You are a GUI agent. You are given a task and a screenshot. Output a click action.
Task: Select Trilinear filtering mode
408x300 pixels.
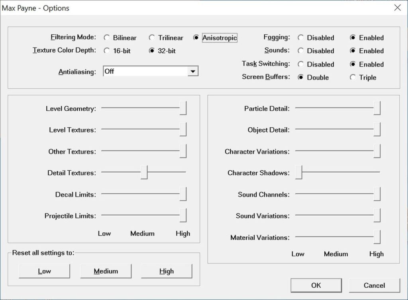(166, 38)
